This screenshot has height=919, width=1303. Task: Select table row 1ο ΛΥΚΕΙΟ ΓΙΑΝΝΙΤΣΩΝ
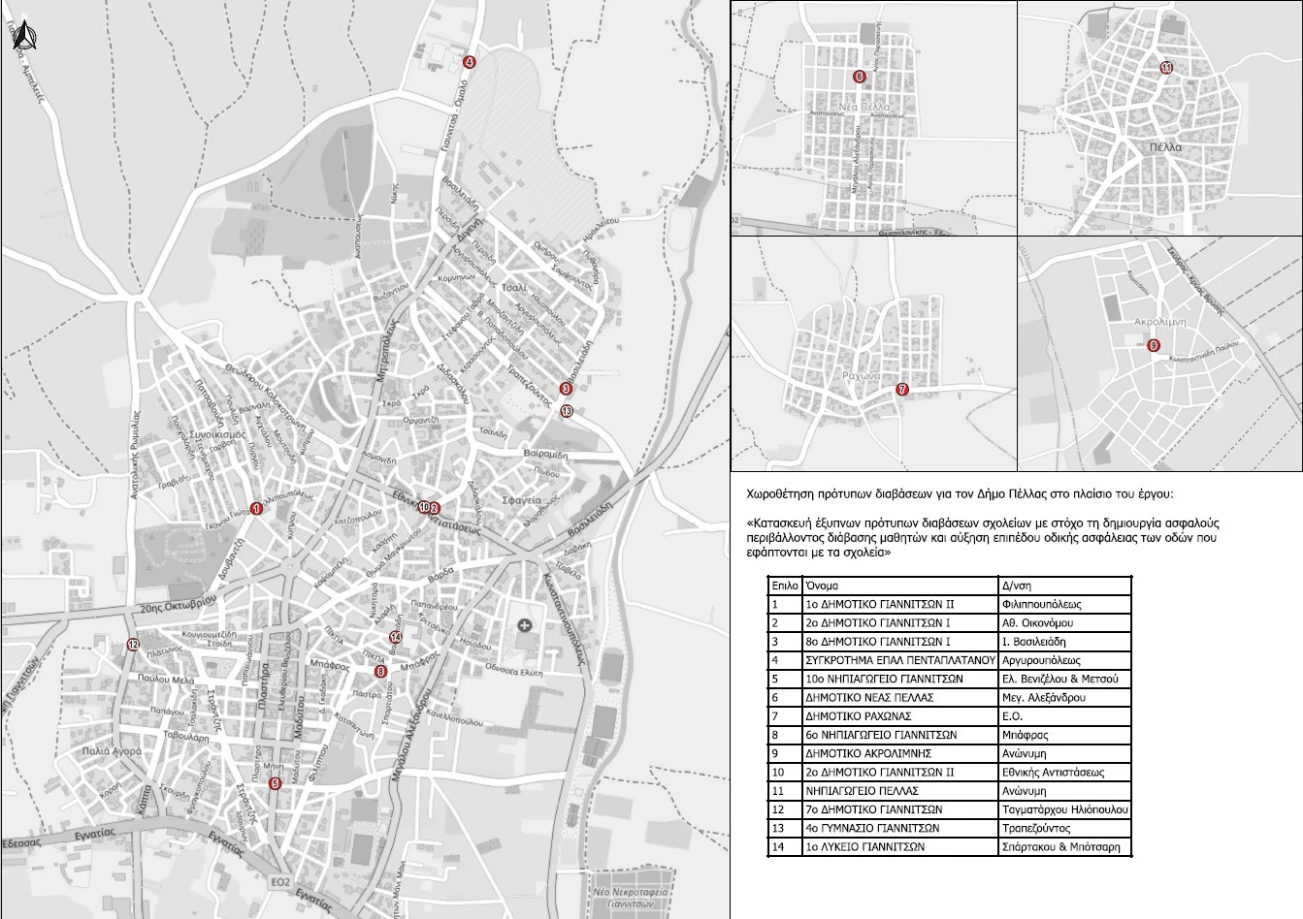coord(899,846)
